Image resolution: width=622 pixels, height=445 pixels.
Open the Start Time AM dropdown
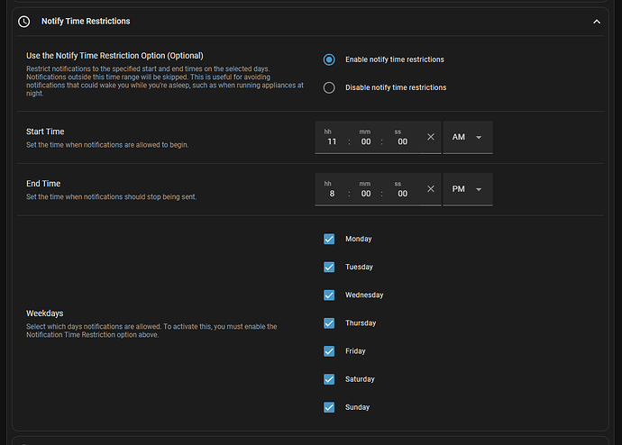pos(467,137)
